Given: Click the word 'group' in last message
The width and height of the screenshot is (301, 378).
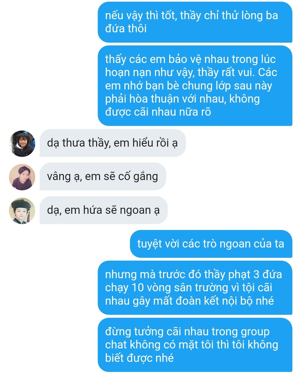Looking at the screenshot, I should tap(255, 332).
